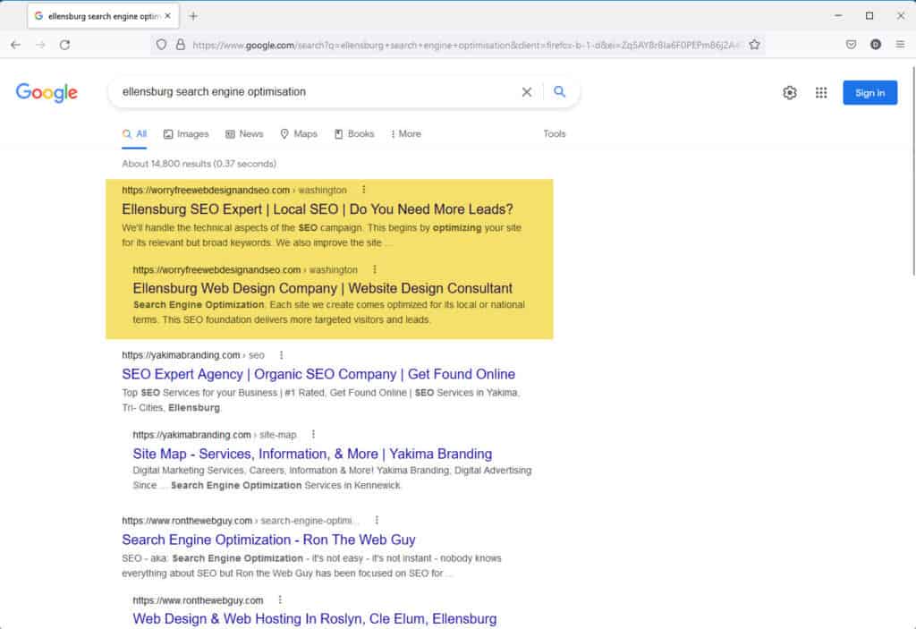Open Web Design & Web Hosting In Roslyn link
This screenshot has height=629, width=916.
coord(314,618)
